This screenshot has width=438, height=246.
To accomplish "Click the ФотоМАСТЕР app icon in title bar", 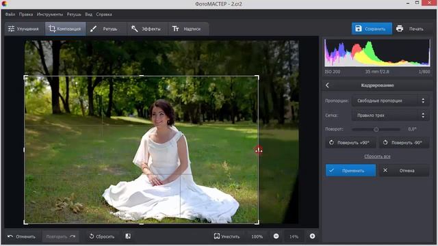I will pos(4,3).
